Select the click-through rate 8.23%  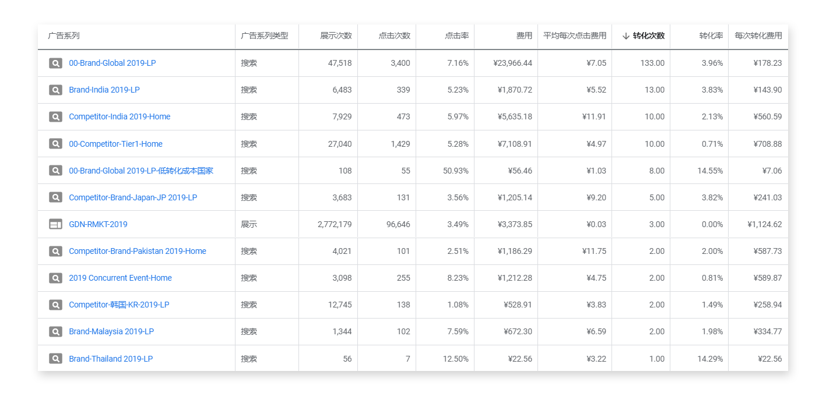click(x=458, y=278)
